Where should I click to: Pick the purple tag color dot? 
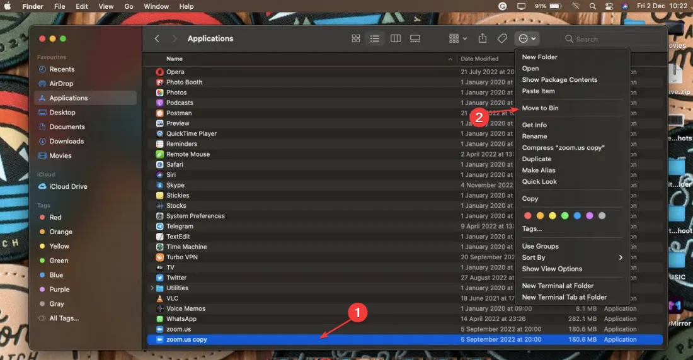(590, 215)
